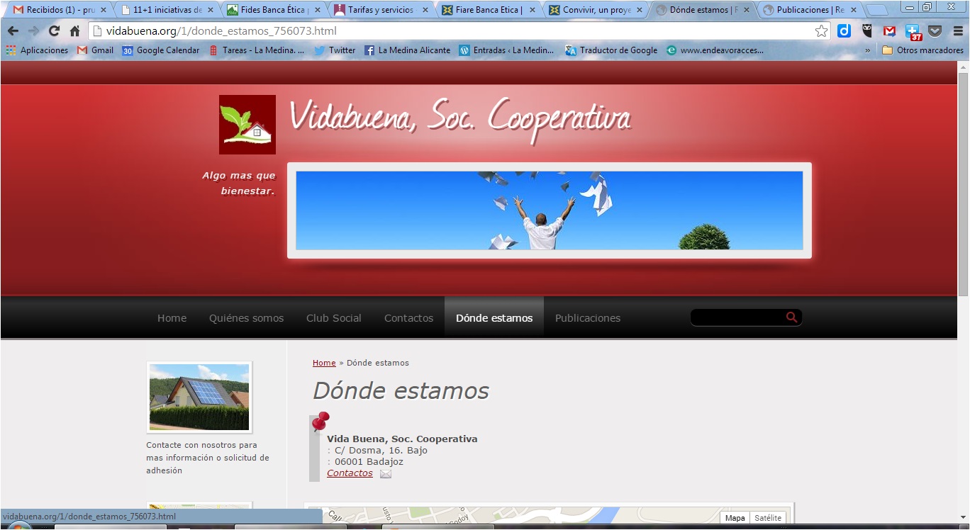Screen dimensions: 970x530
Task: Open Entradas ‹ La Medin... WordPress bookmark
Action: 507,50
